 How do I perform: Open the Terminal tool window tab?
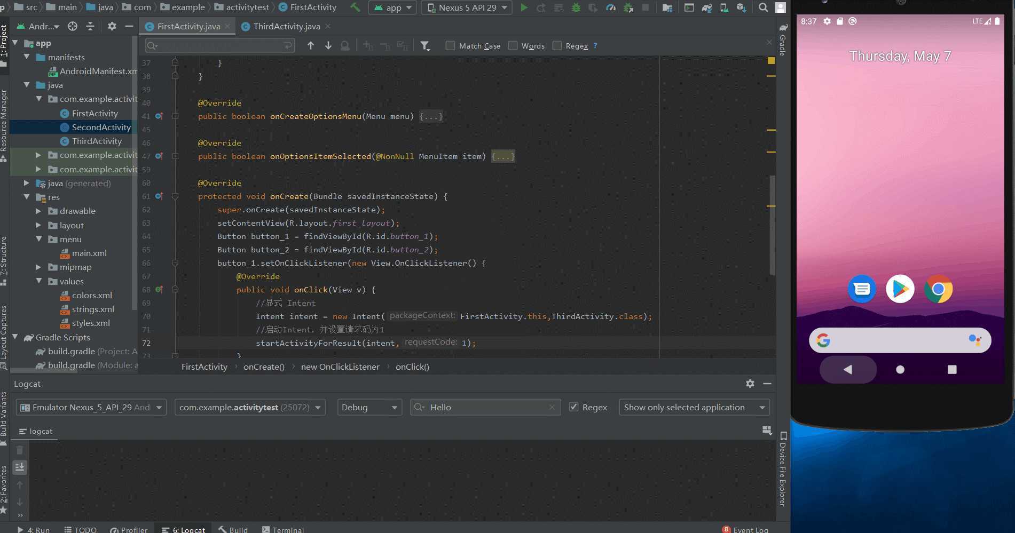(x=283, y=529)
